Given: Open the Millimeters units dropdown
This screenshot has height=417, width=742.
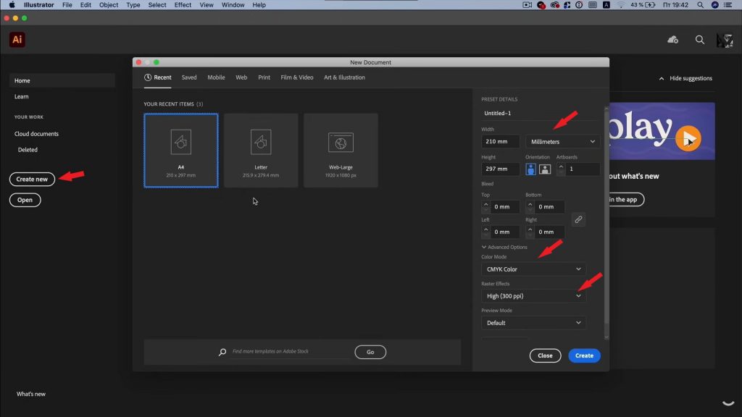Looking at the screenshot, I should tap(562, 141).
